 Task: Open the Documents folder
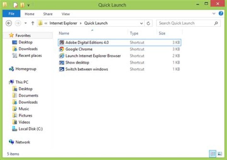[28, 96]
